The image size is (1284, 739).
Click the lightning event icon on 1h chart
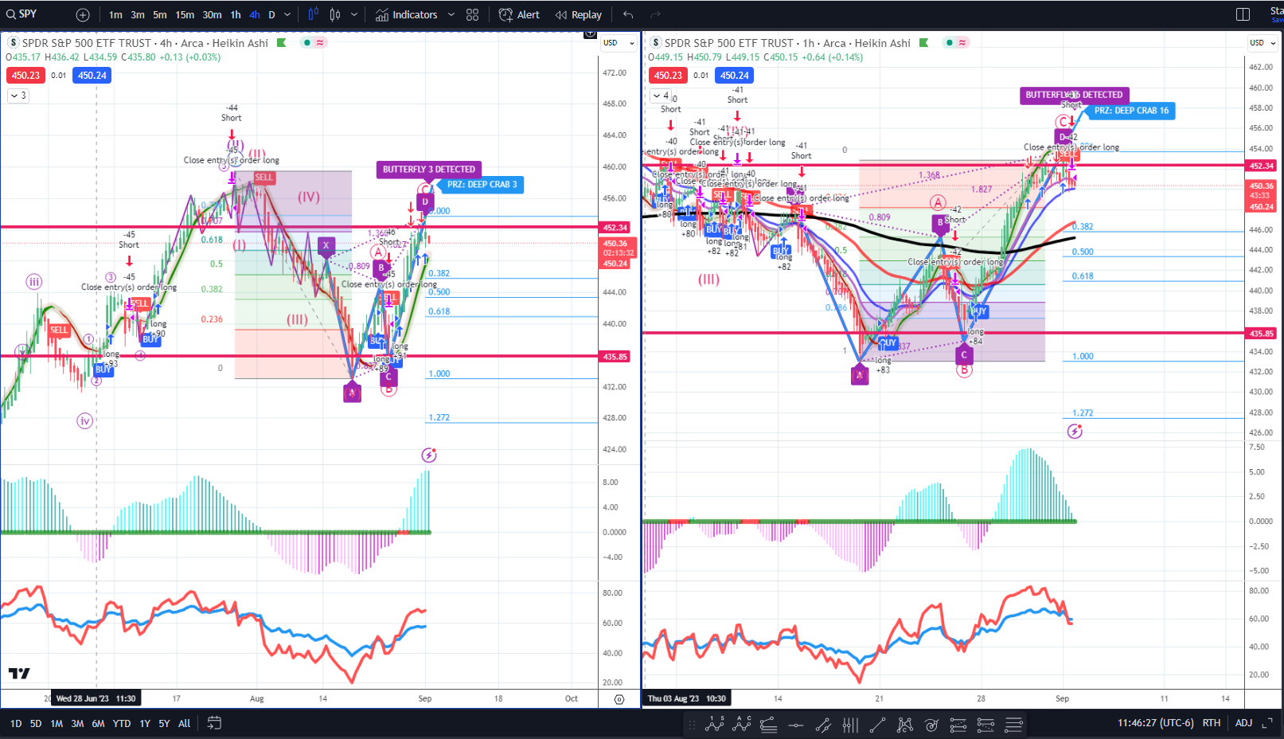(1075, 432)
